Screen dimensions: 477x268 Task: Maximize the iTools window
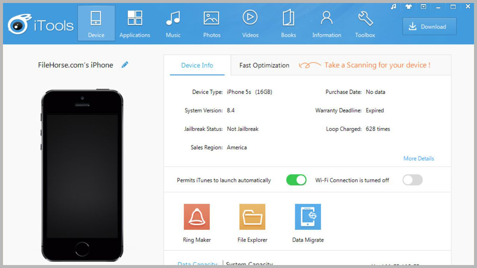click(x=453, y=6)
